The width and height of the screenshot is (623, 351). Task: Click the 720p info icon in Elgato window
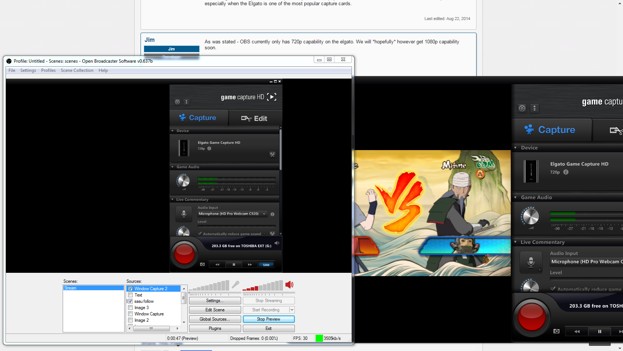566,172
